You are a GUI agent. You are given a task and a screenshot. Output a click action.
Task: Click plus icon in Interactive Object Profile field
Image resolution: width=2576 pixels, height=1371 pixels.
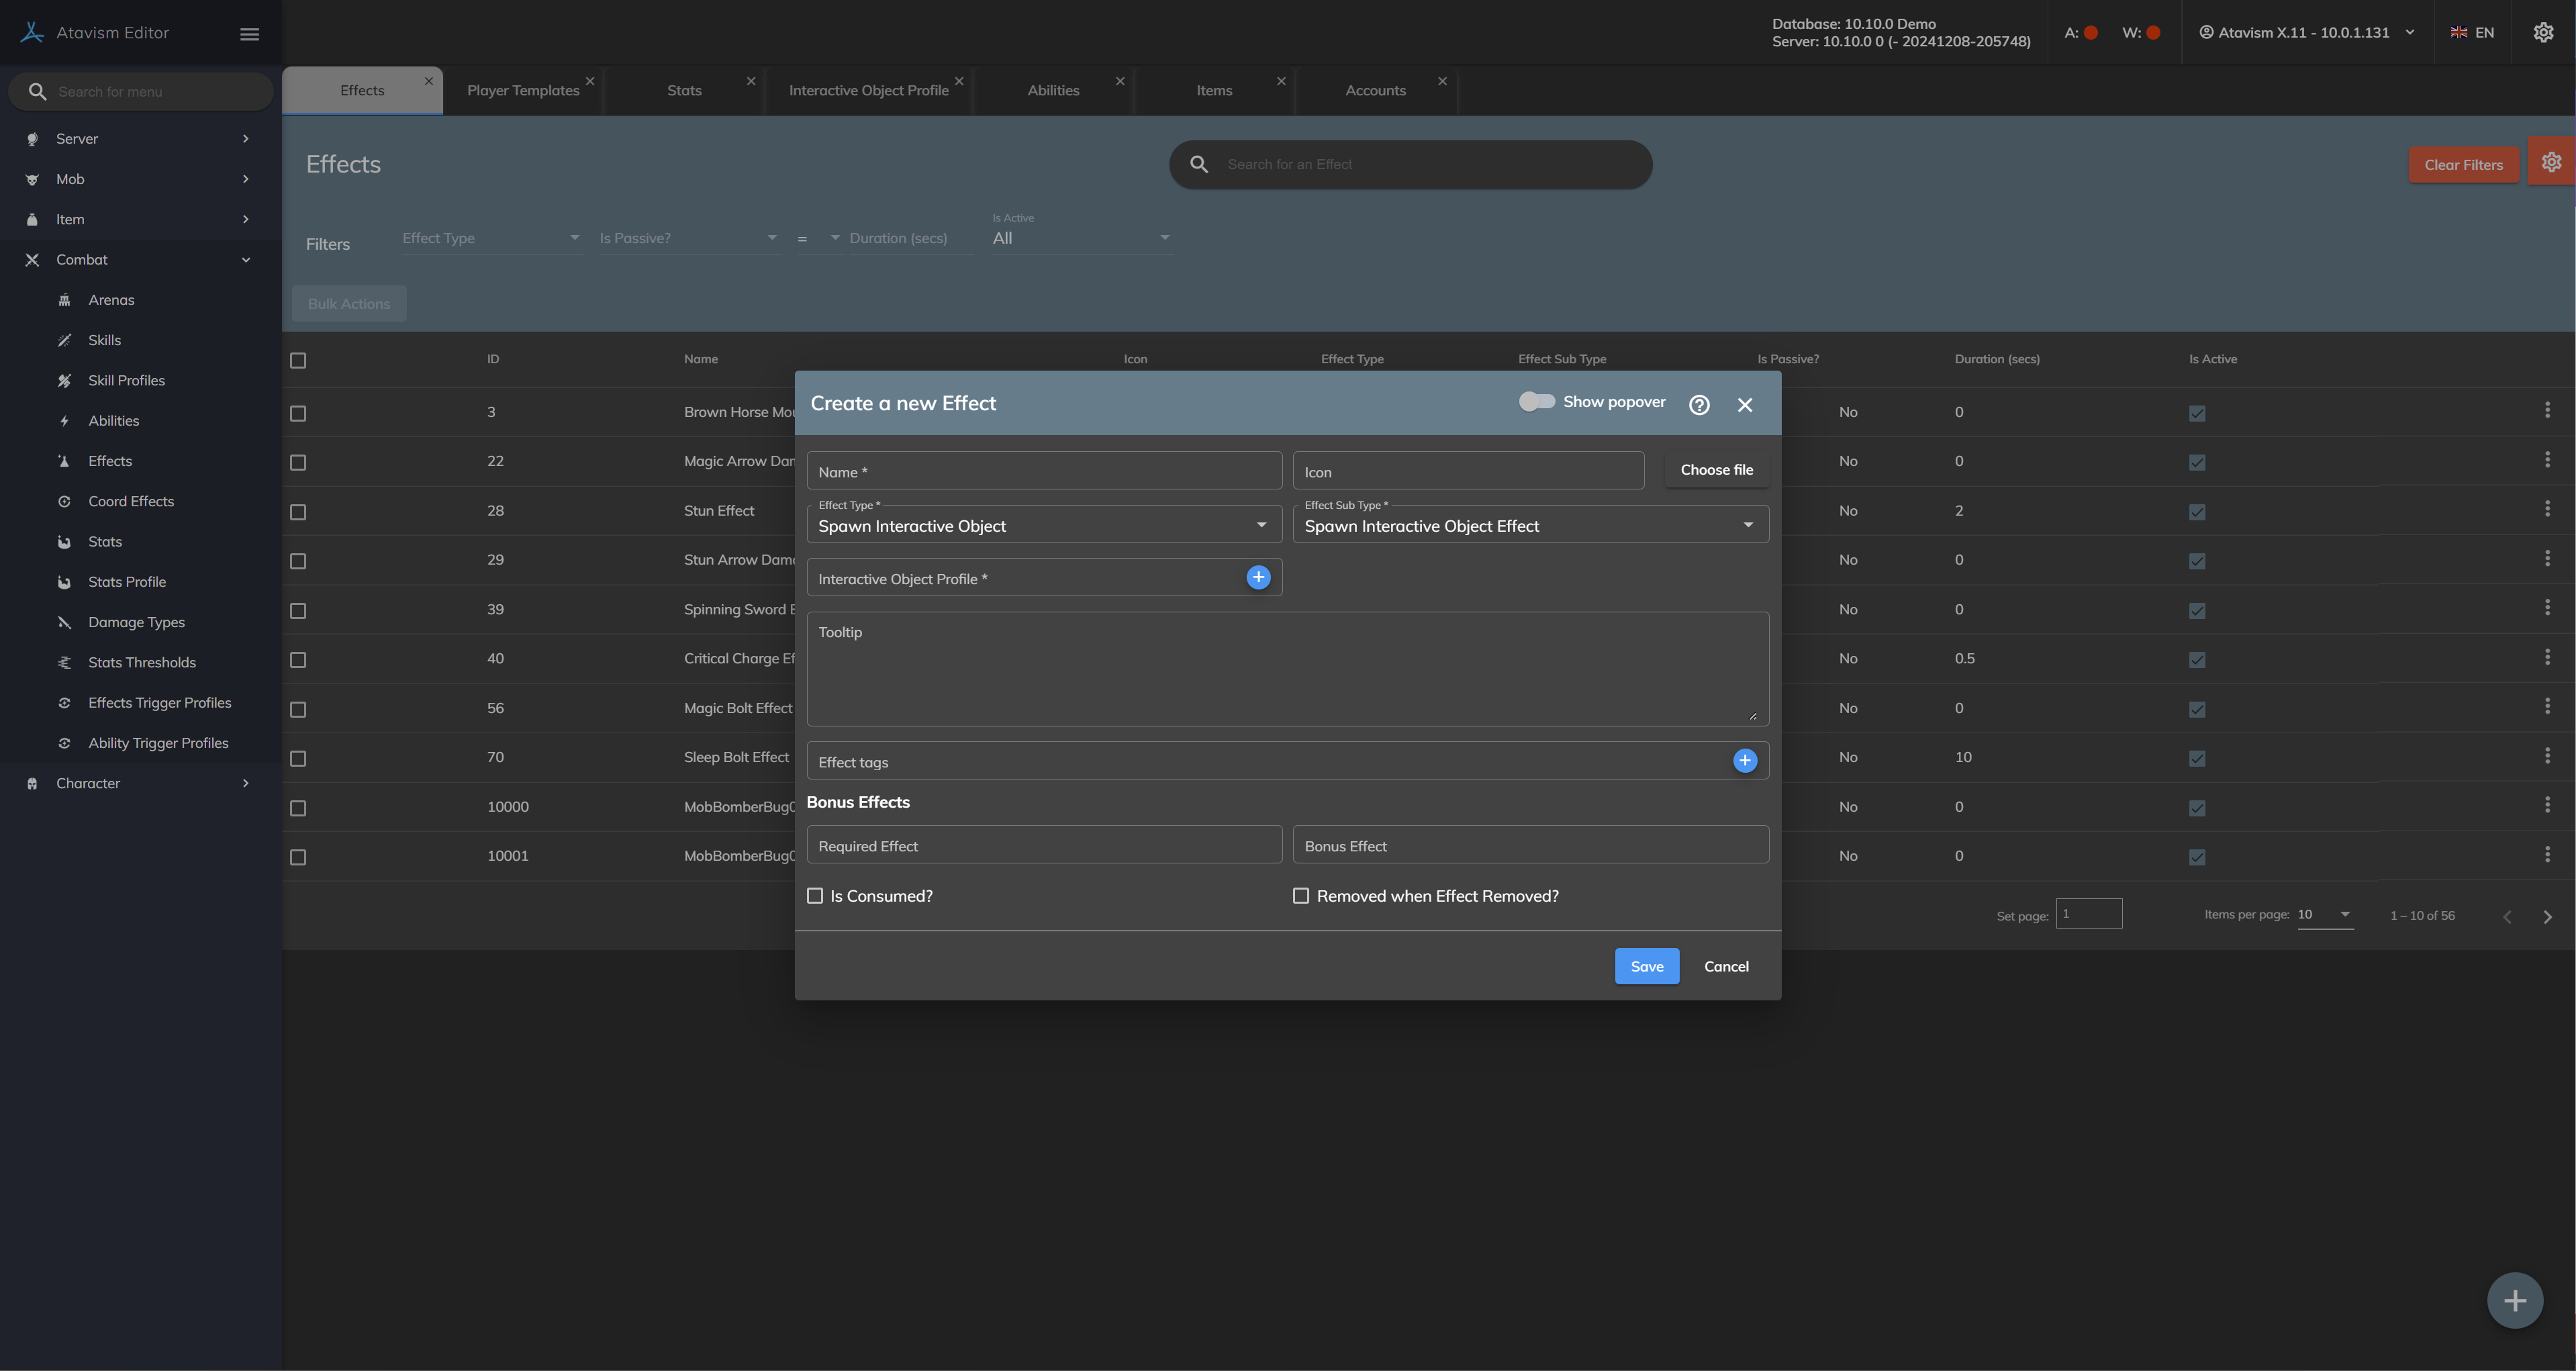[1258, 577]
